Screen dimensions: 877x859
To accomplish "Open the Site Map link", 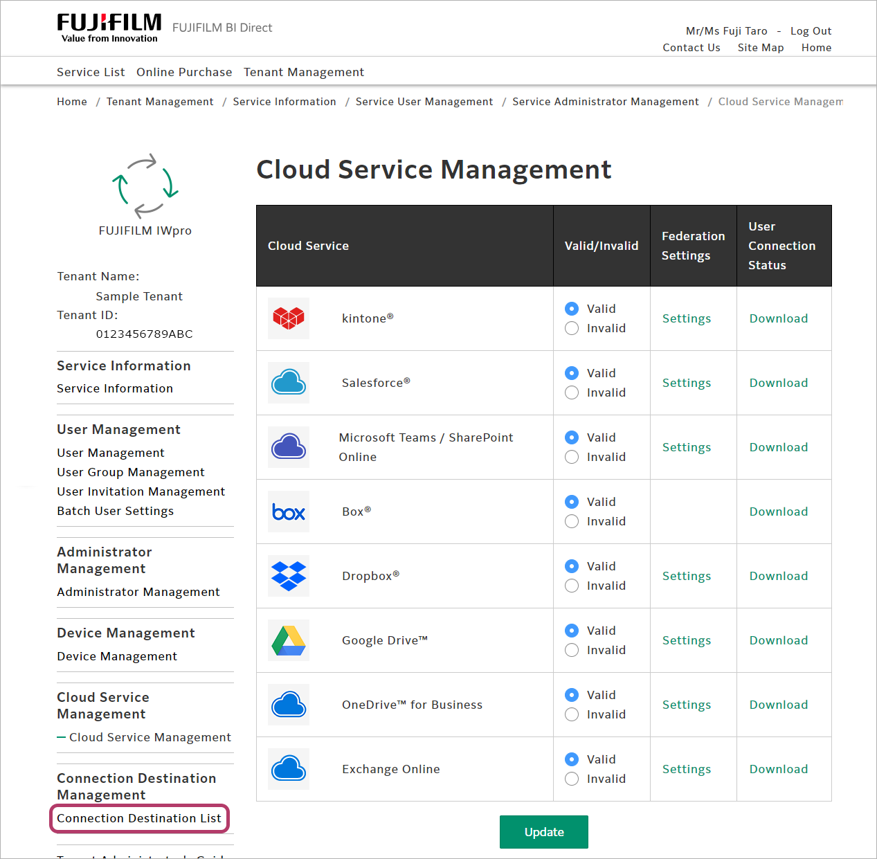I will tap(761, 48).
